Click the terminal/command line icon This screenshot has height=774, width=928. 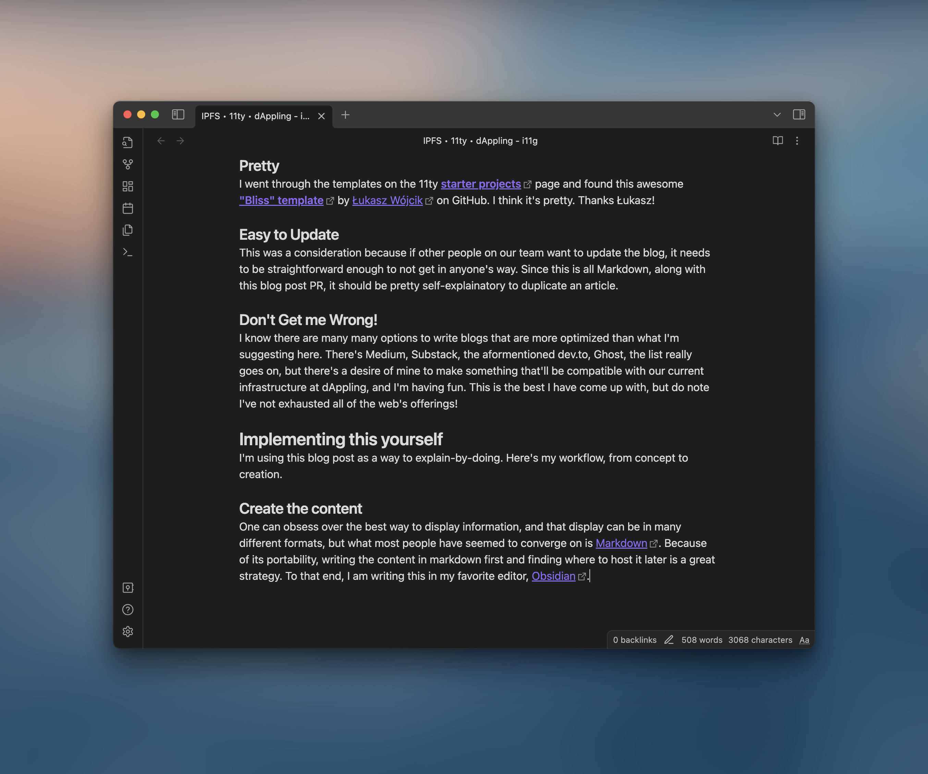[x=128, y=251]
